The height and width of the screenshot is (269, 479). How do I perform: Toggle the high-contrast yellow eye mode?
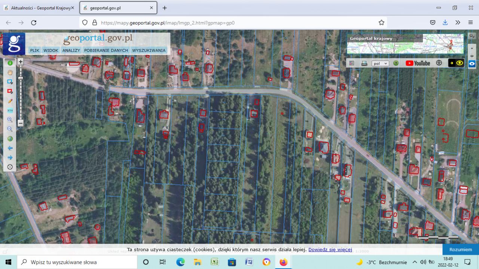click(x=457, y=63)
